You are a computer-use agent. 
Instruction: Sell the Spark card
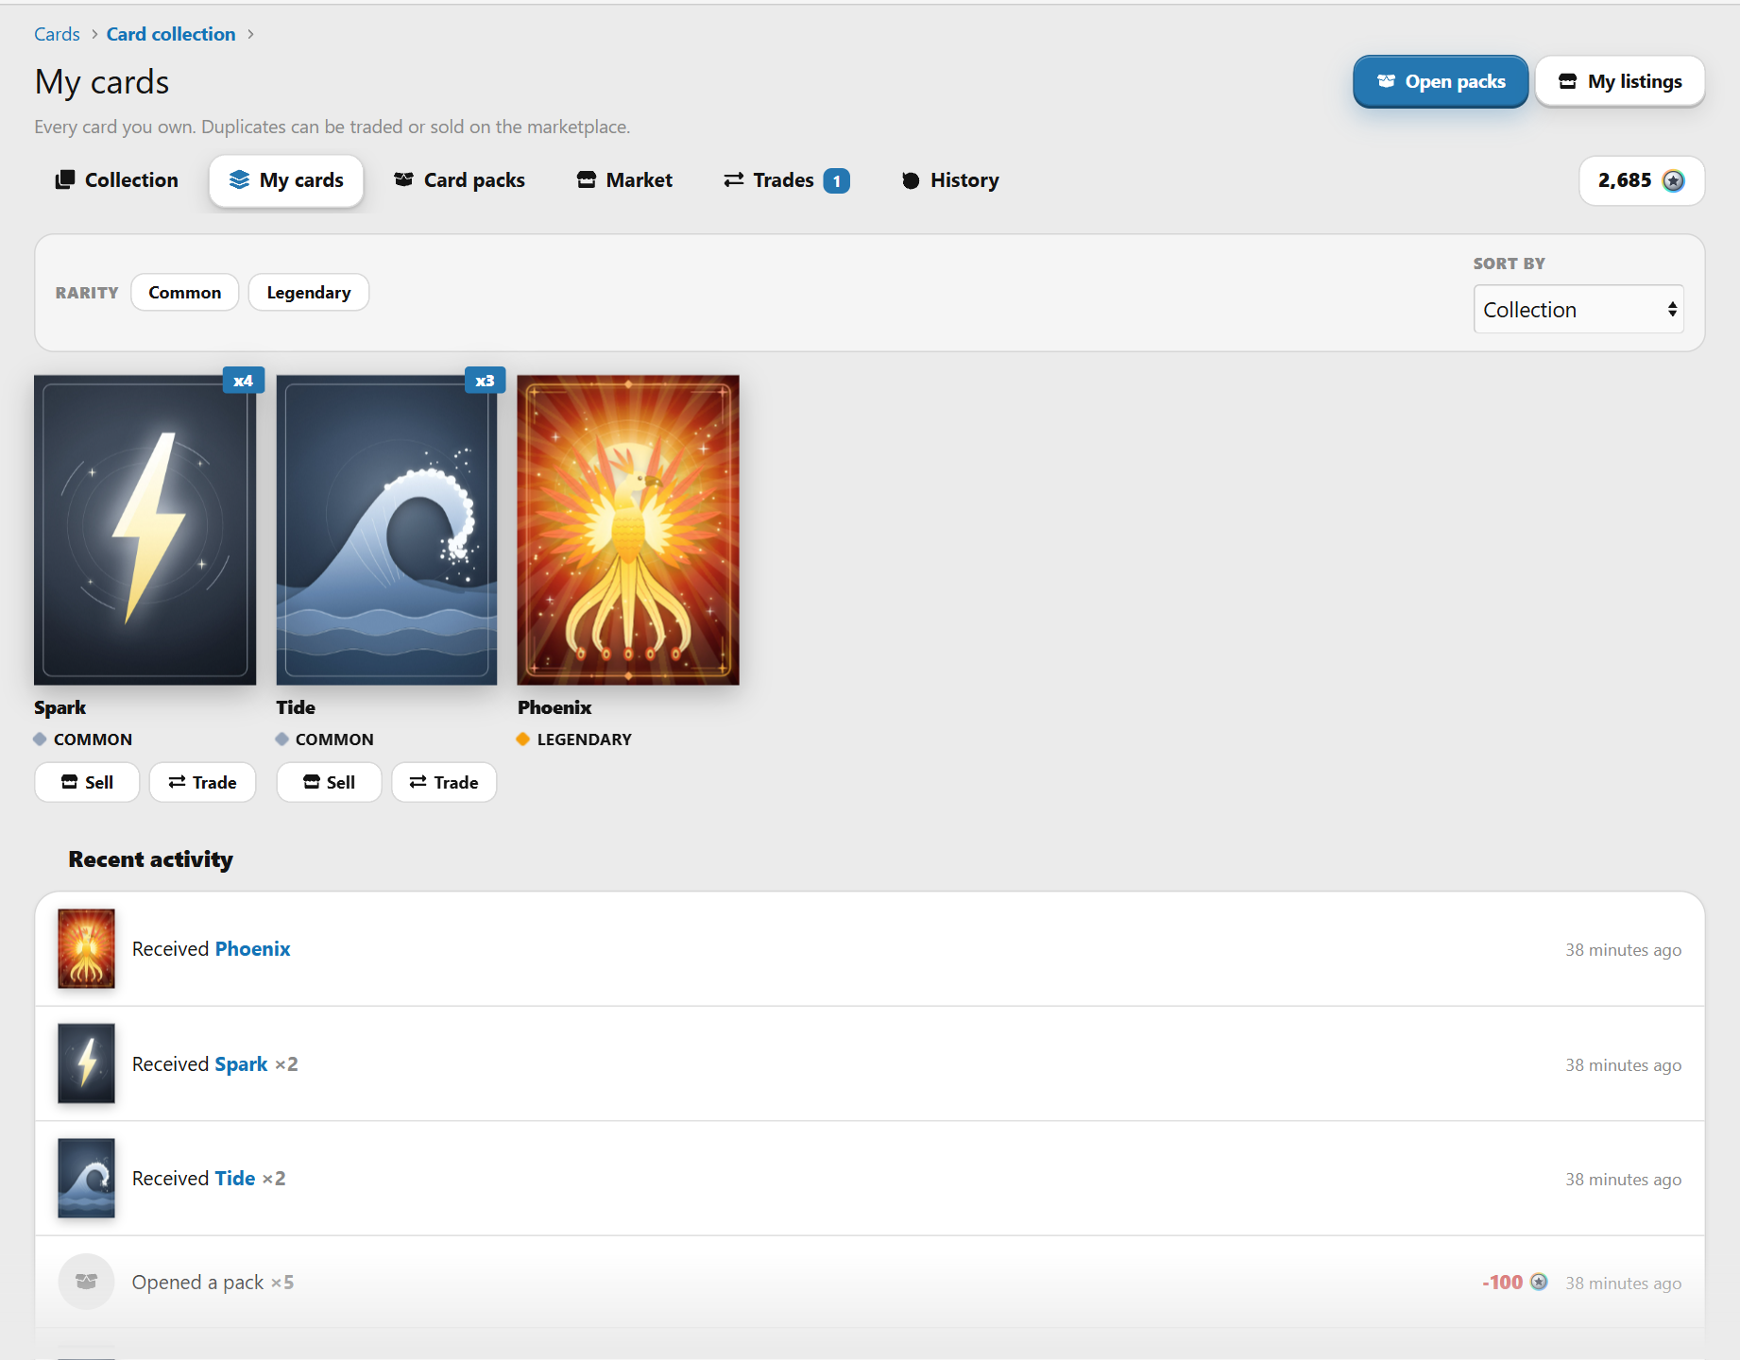pyautogui.click(x=87, y=782)
